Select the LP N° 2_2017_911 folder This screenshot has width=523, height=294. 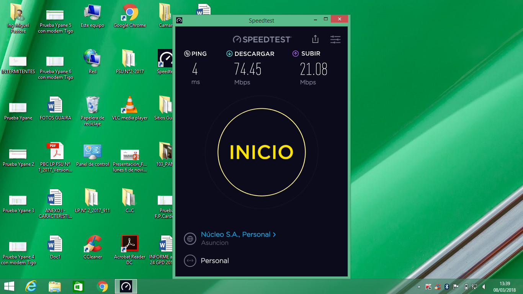tap(92, 201)
